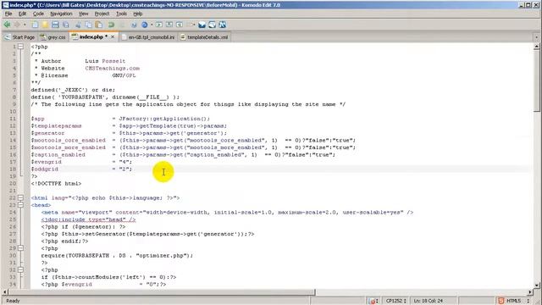542x305 pixels.
Task: Copy the selected text
Action: [88, 25]
